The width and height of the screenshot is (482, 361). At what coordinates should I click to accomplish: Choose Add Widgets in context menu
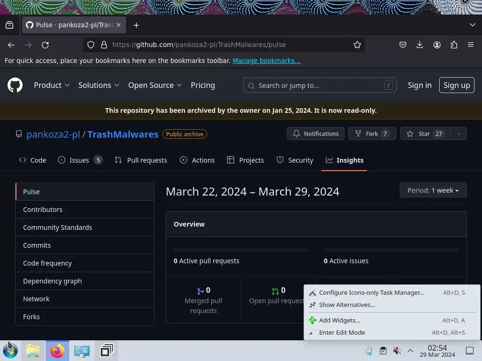coord(392,320)
